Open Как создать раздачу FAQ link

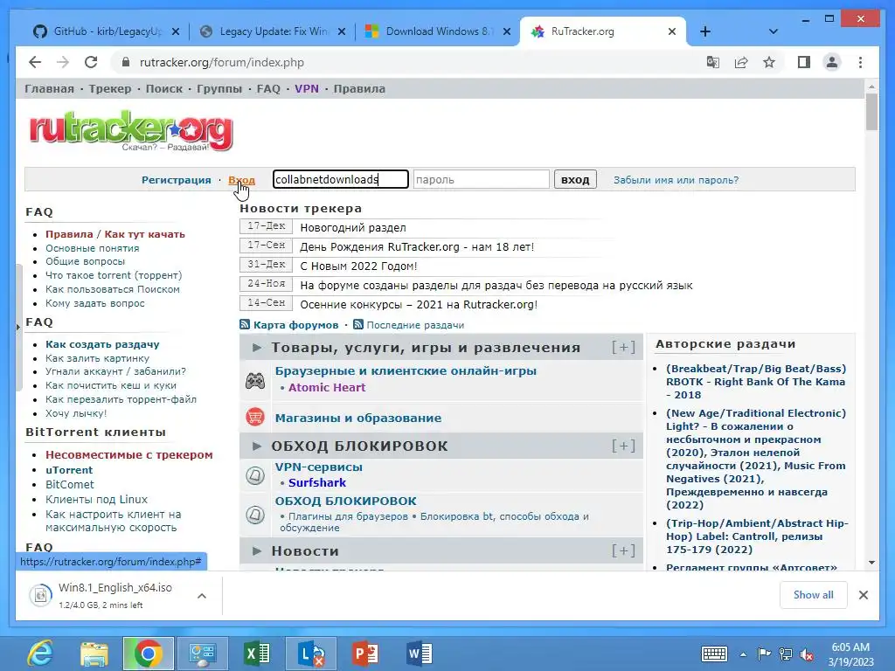coord(102,344)
